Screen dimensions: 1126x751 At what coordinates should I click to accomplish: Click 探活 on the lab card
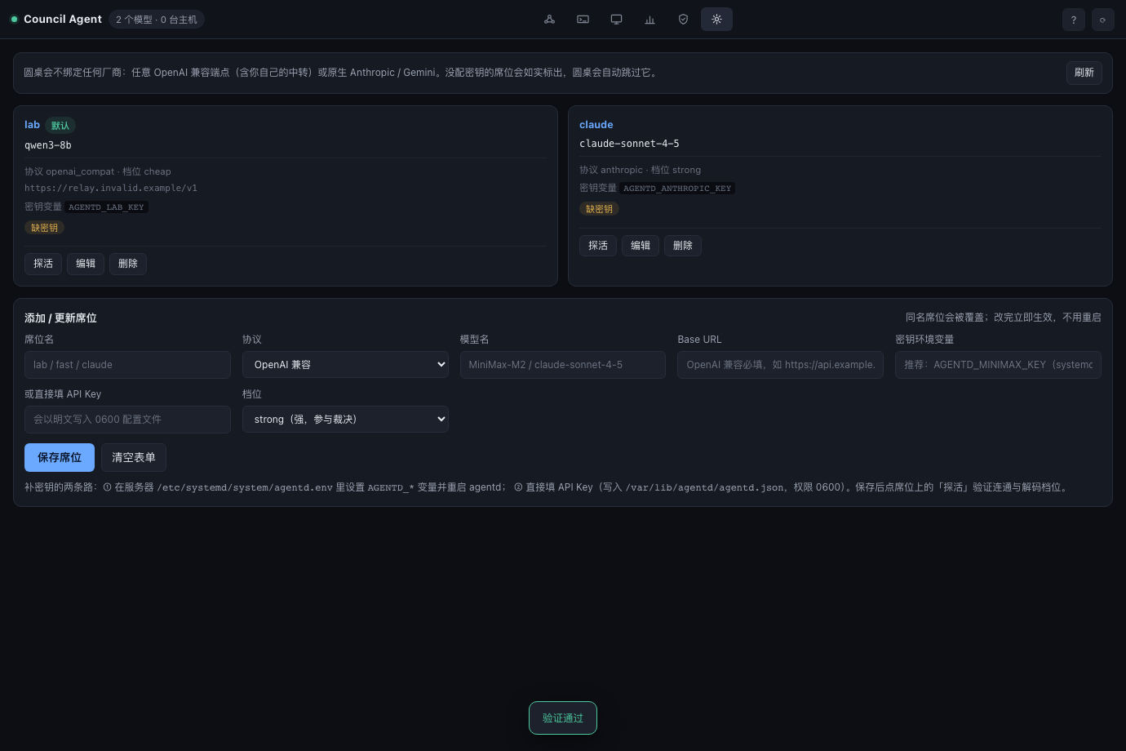43,264
